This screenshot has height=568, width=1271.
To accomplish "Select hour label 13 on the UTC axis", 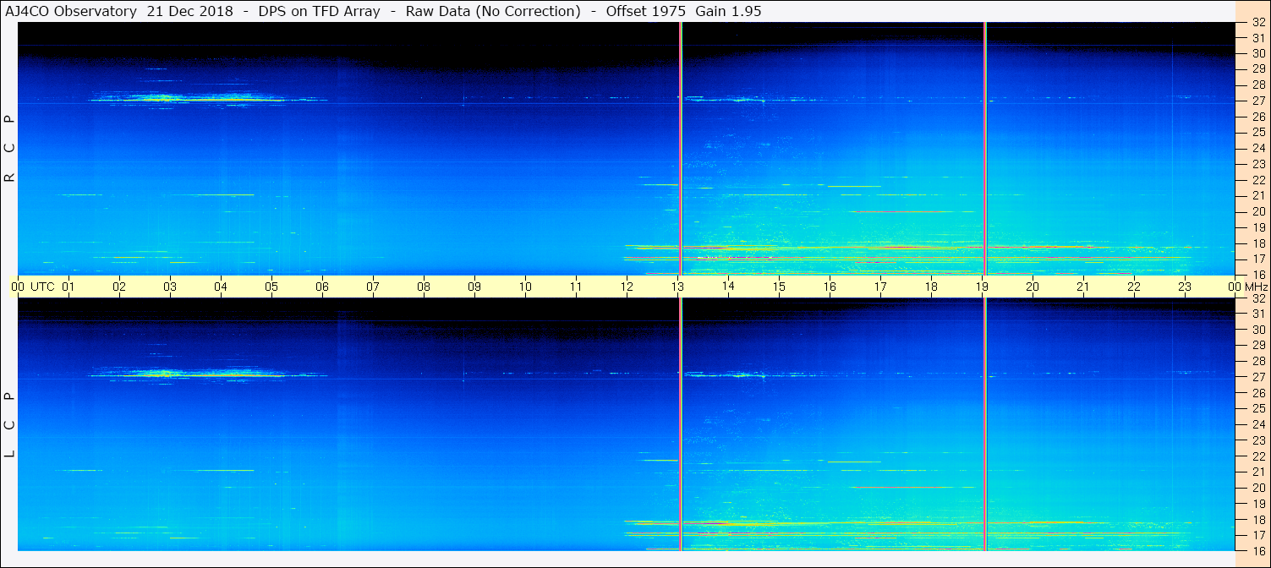I will coord(677,287).
